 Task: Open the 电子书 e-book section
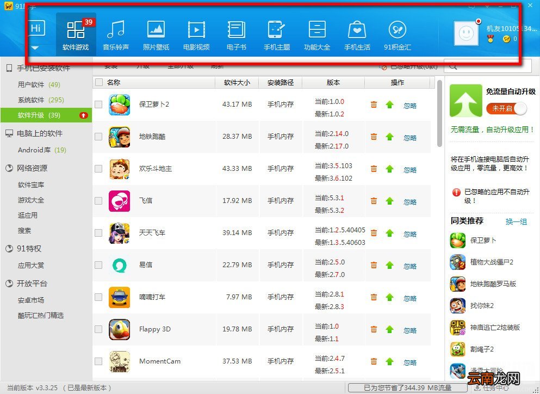[236, 34]
